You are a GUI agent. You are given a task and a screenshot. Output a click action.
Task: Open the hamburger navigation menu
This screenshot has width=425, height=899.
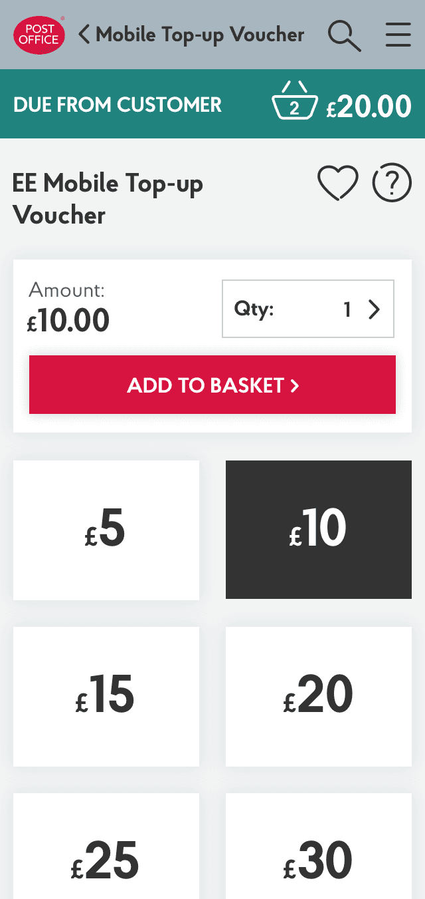pyautogui.click(x=398, y=35)
